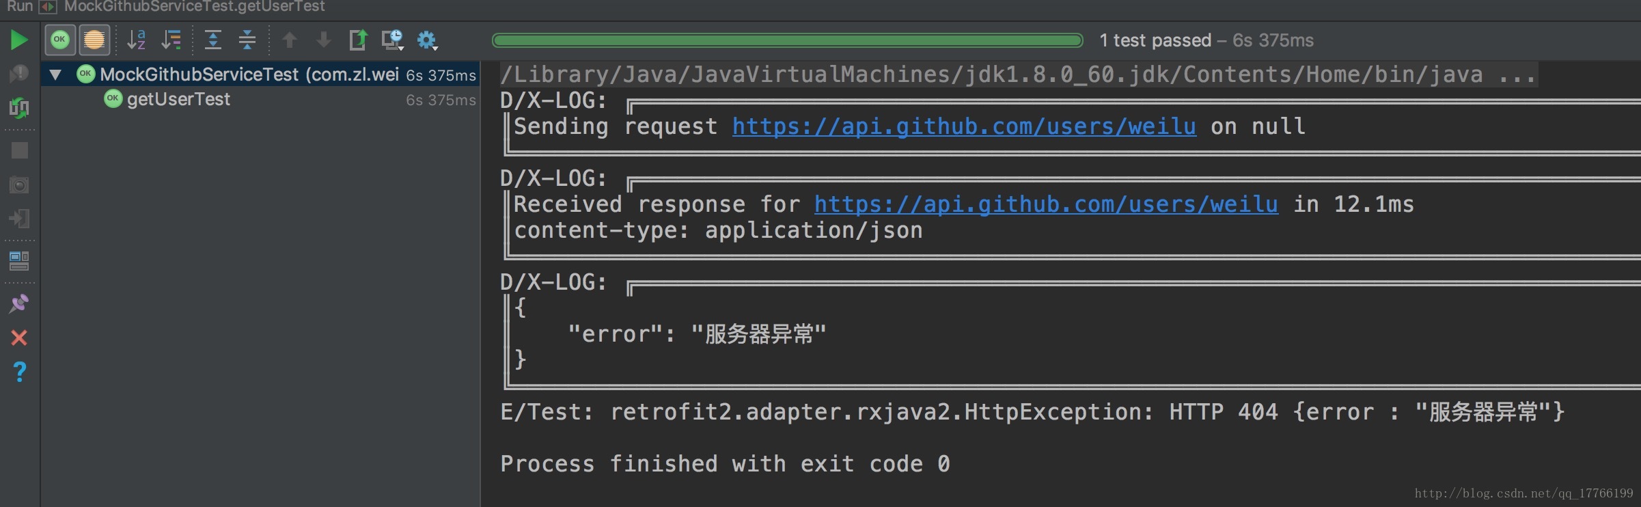Pin the Run tab
1641x507 pixels.
click(19, 303)
